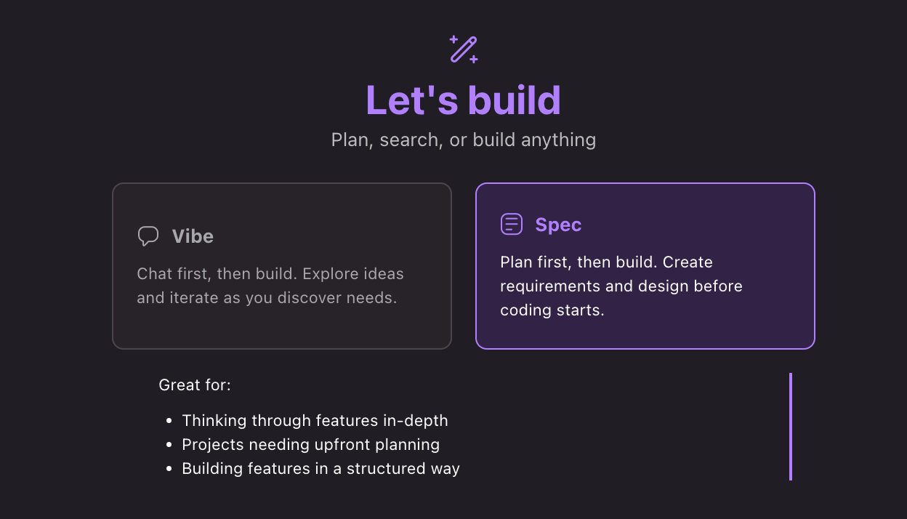The height and width of the screenshot is (519, 907).
Task: Click "Projects needing upfront planning" list item
Action: click(x=310, y=444)
